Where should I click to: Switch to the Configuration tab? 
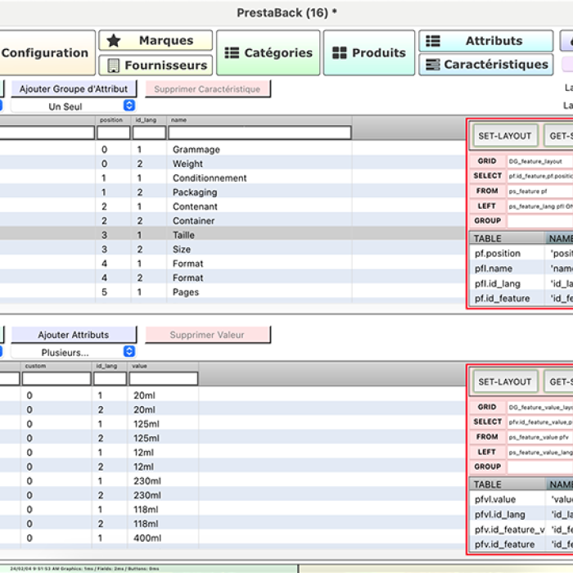click(45, 53)
